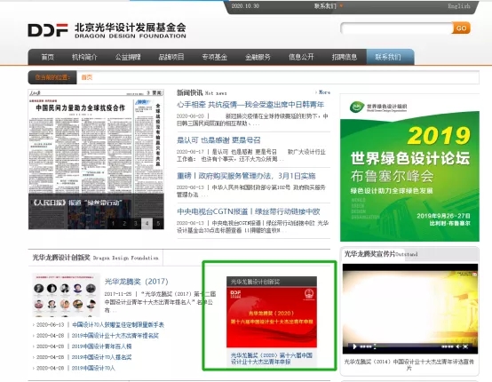Open link 2019中国设计业十大杰出青年提名奖

[x=115, y=336]
